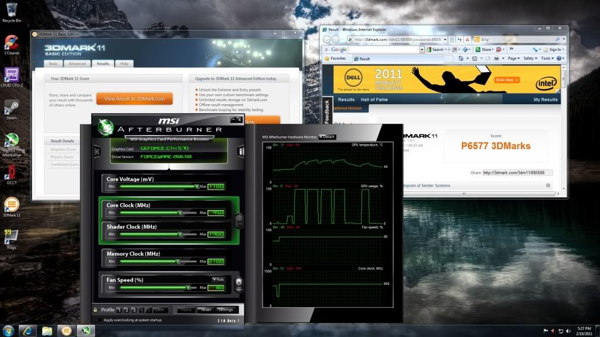Click the MSI Afterburner taskbar button

point(86,331)
